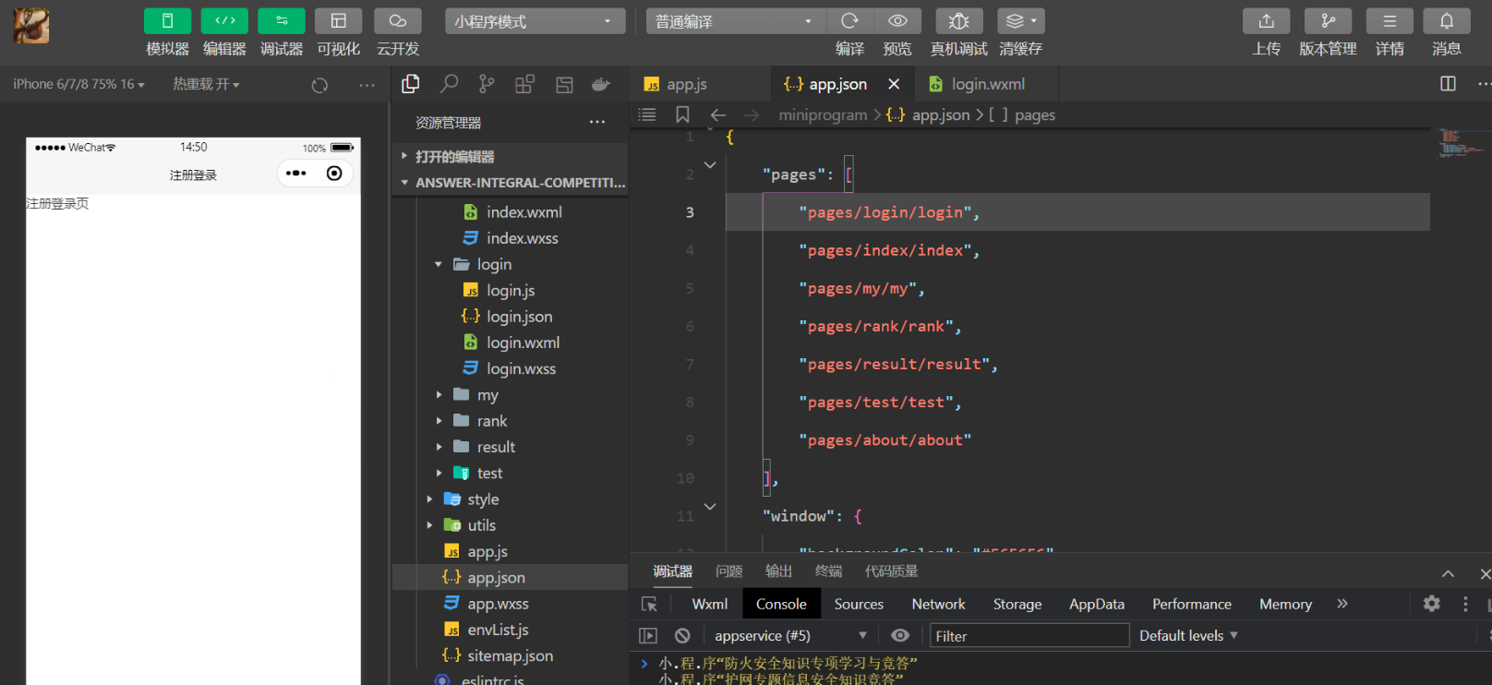
Task: Open the source control branch icon
Action: pos(487,84)
